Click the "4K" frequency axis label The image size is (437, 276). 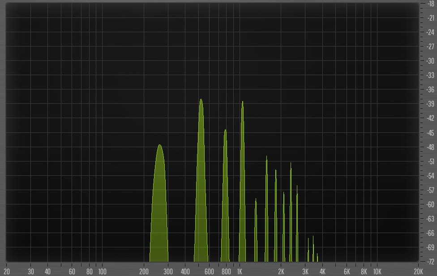tap(322, 272)
